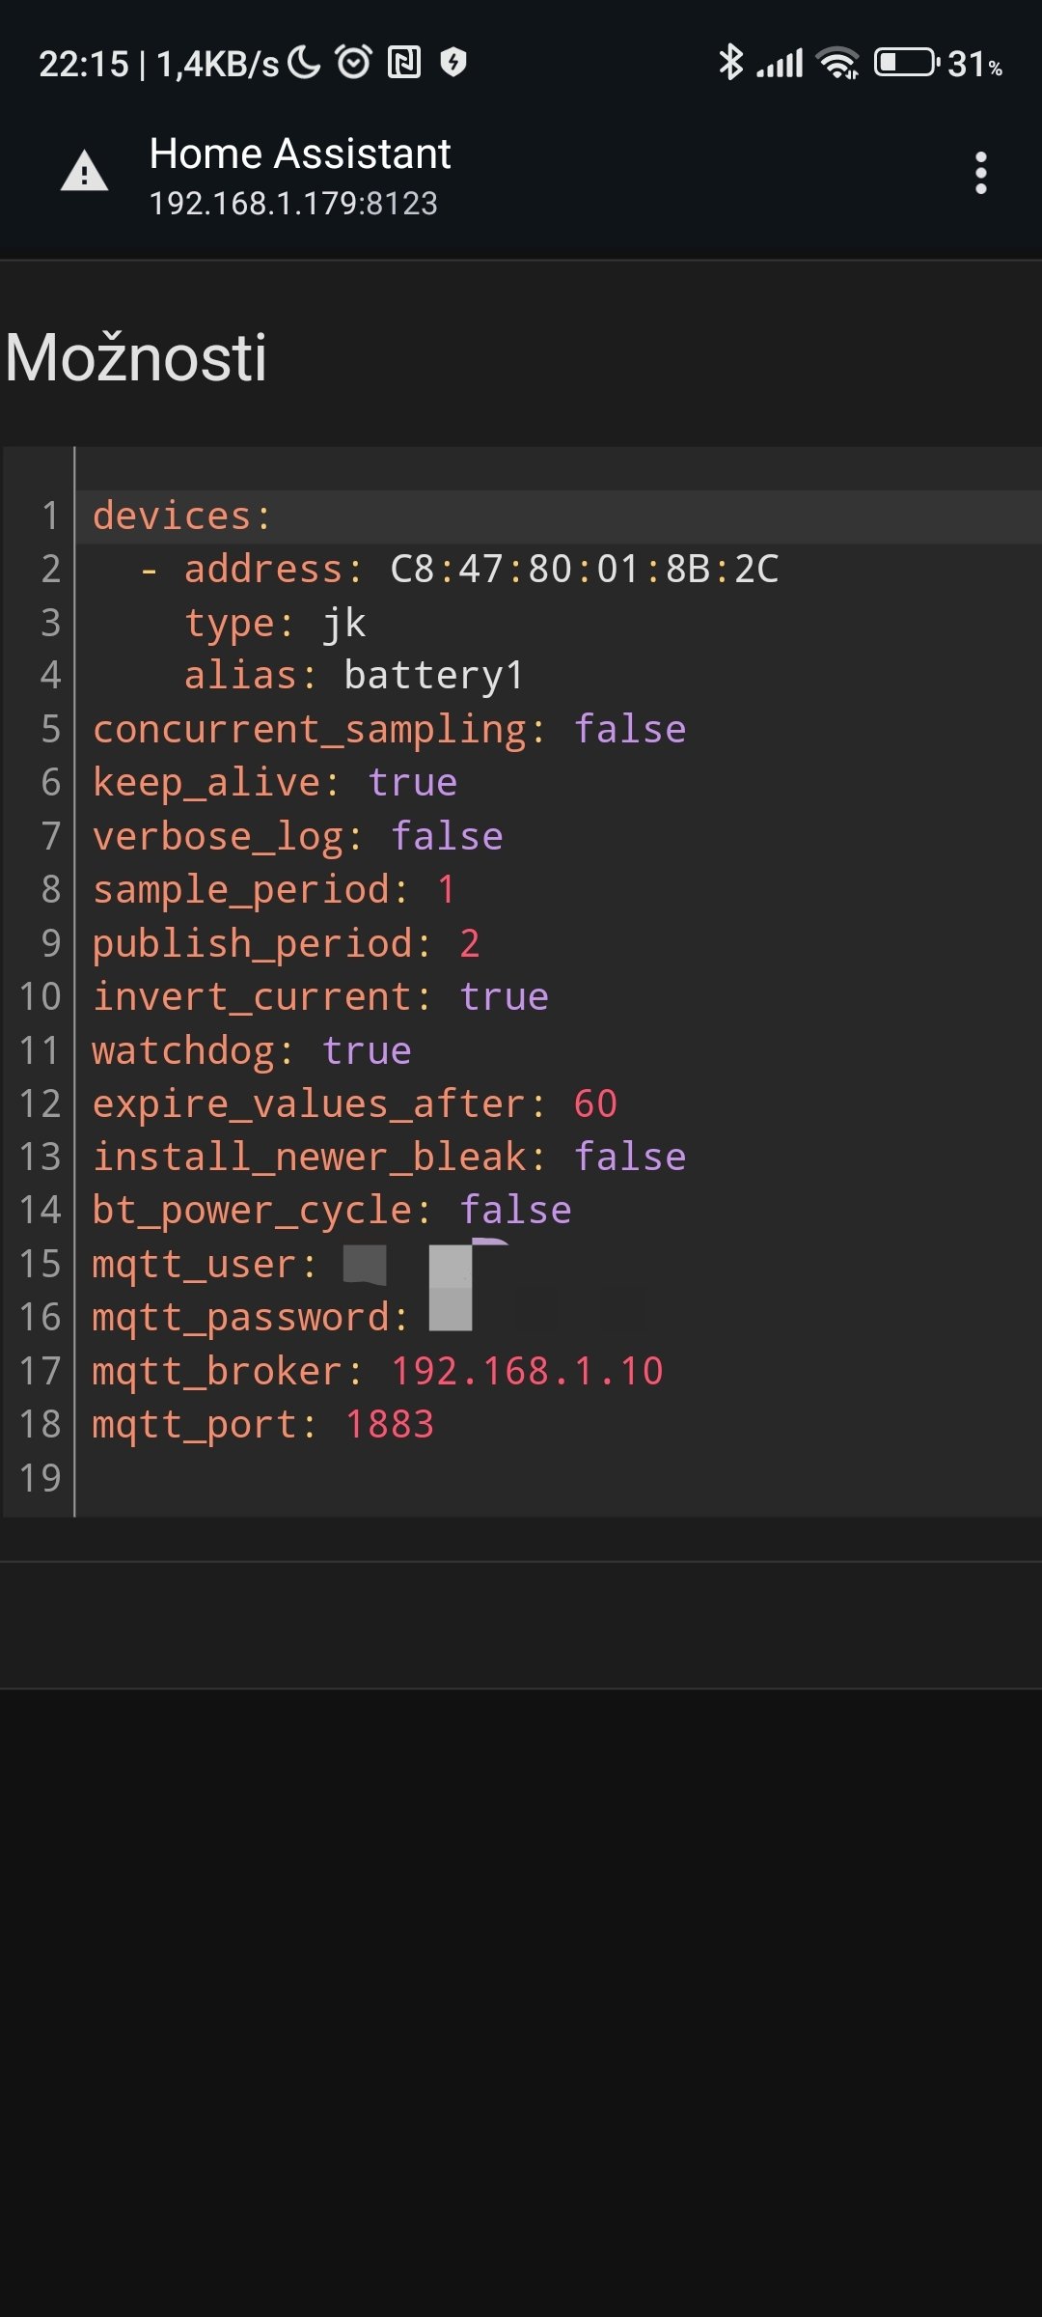1042x2317 pixels.
Task: Click the 192.168.1.179:8123 address text
Action: coord(293,204)
